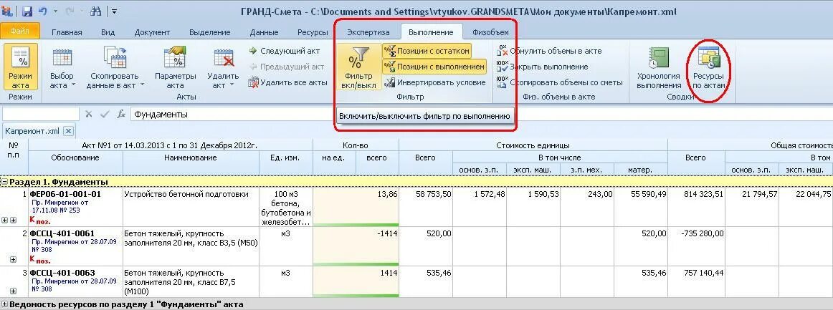Expand row ФССЦ-401-0061 plus box
The height and width of the screenshot is (310, 833).
click(x=14, y=259)
